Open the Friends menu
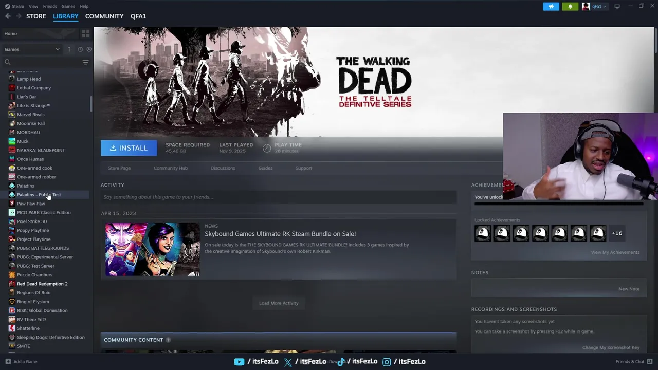The height and width of the screenshot is (370, 658). pyautogui.click(x=50, y=6)
